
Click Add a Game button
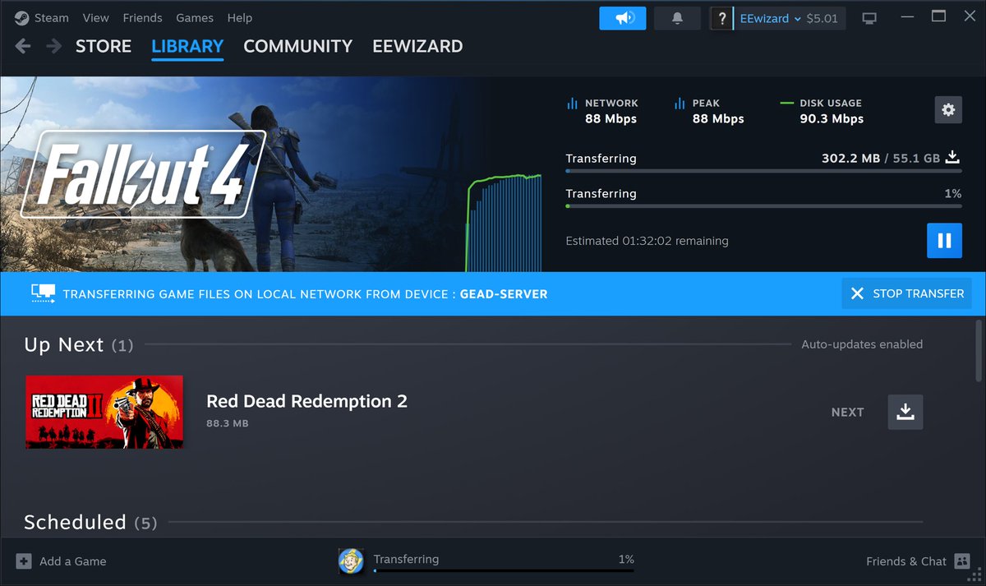click(x=62, y=561)
